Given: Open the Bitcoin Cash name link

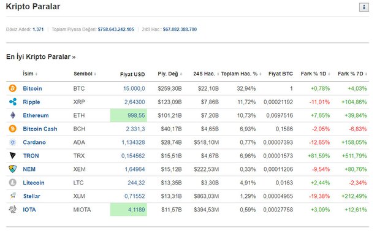Looking at the screenshot, I should [40, 129].
